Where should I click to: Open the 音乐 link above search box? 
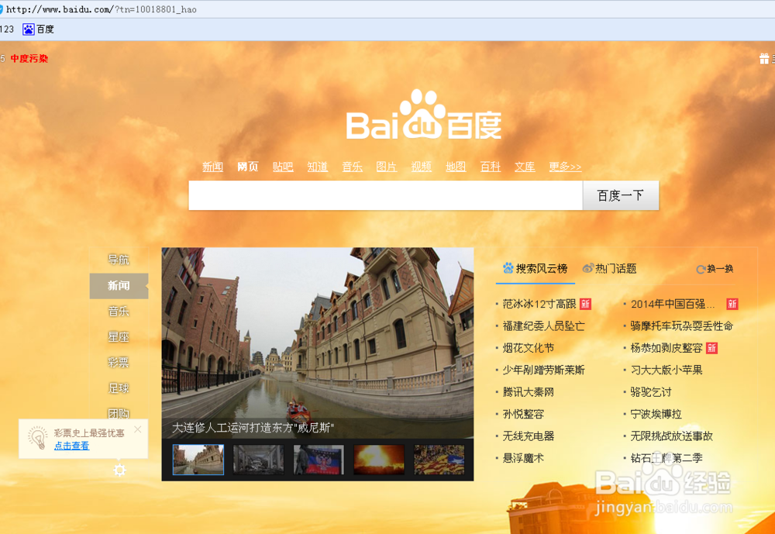(x=352, y=167)
